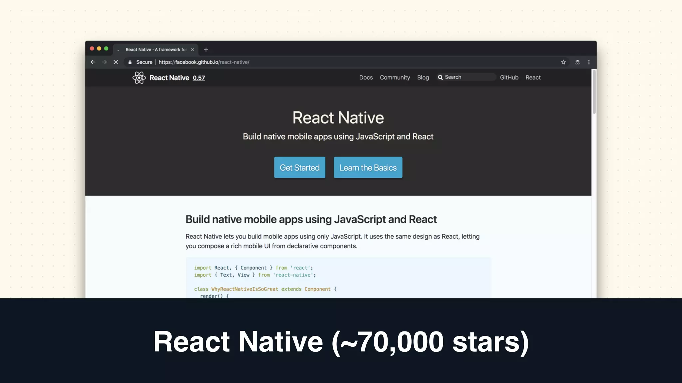The width and height of the screenshot is (682, 383).
Task: Open a new tab with the plus button
Action: [x=206, y=50]
